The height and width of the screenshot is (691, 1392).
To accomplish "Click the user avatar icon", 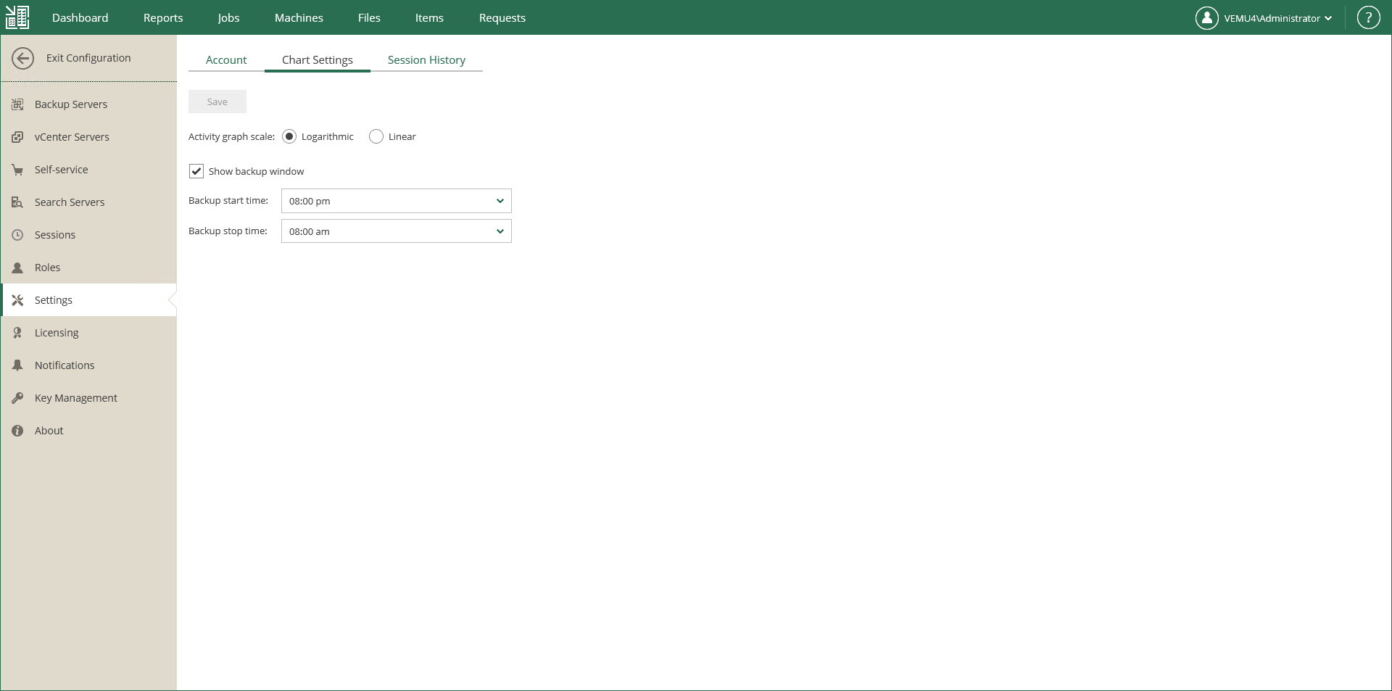I will point(1206,18).
